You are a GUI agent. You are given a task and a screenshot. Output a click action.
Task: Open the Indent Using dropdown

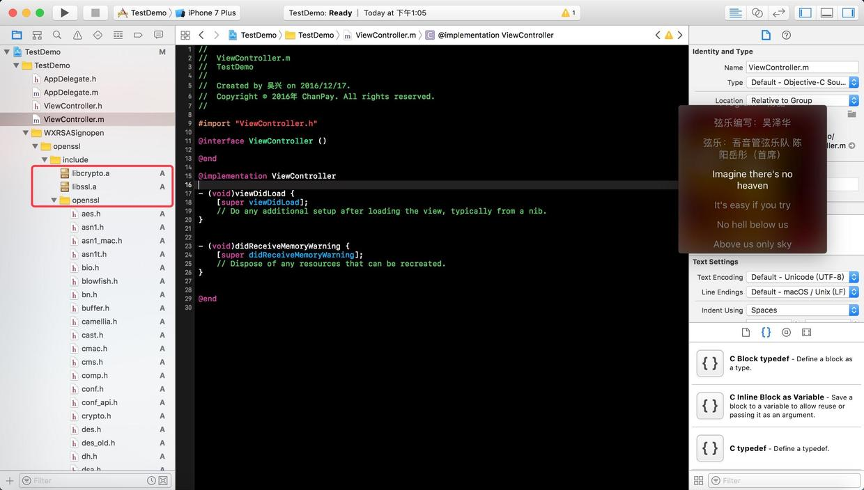point(802,310)
